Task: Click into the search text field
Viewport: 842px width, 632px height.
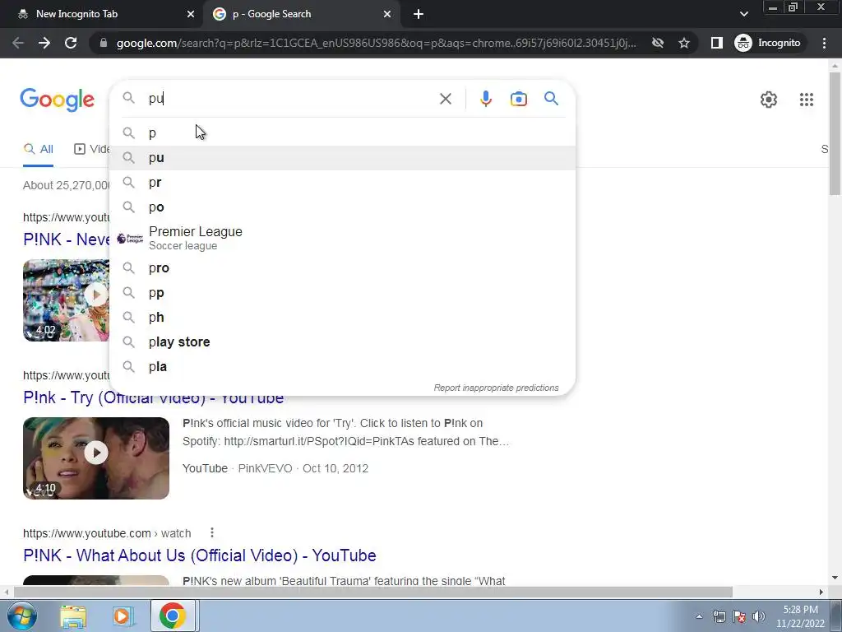Action: 290,99
